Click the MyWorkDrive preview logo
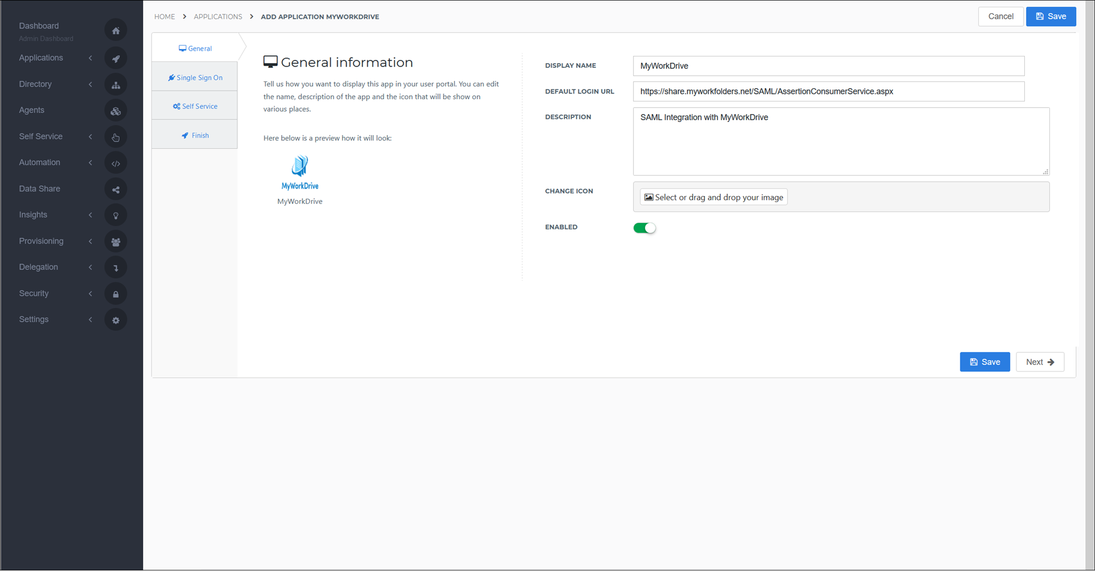 click(x=300, y=173)
